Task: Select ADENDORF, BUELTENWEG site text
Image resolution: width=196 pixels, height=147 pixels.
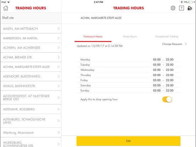Action: [x=22, y=76]
